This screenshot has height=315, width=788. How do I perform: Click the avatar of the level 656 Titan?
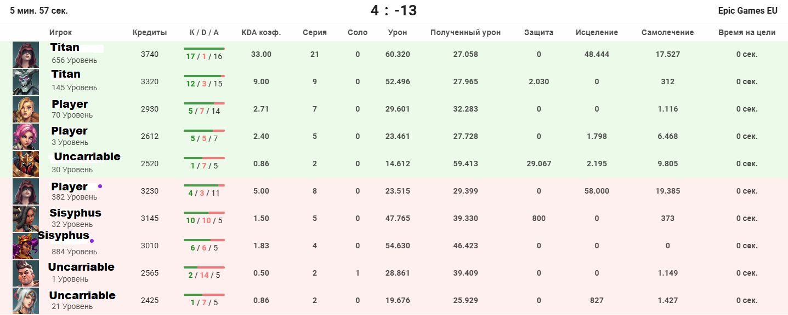26,55
